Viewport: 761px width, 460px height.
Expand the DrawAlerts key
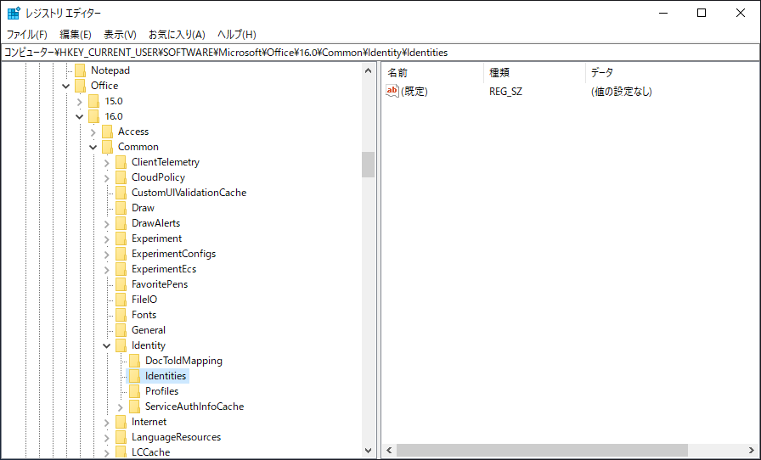[107, 224]
